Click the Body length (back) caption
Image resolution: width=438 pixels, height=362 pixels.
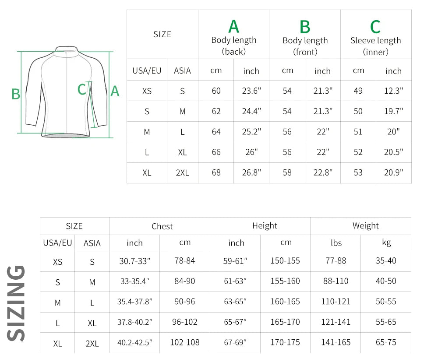pos(234,46)
